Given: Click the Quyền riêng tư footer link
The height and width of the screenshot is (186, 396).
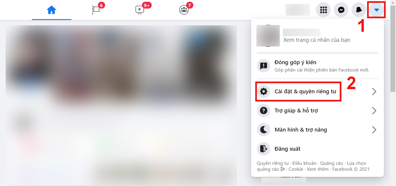Looking at the screenshot, I should point(273,163).
